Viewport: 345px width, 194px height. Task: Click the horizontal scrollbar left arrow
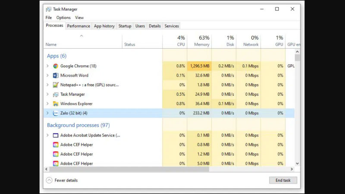point(46,169)
